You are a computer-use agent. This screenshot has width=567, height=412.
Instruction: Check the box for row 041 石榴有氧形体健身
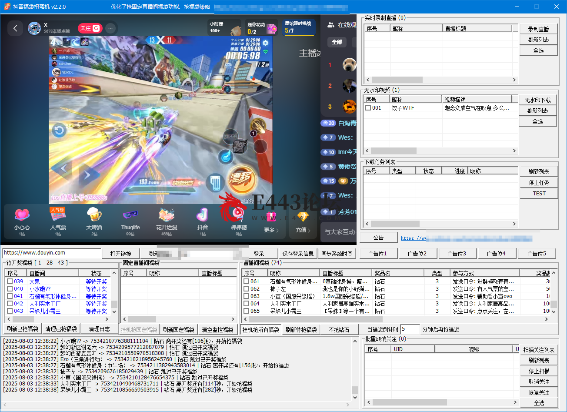click(x=10, y=296)
